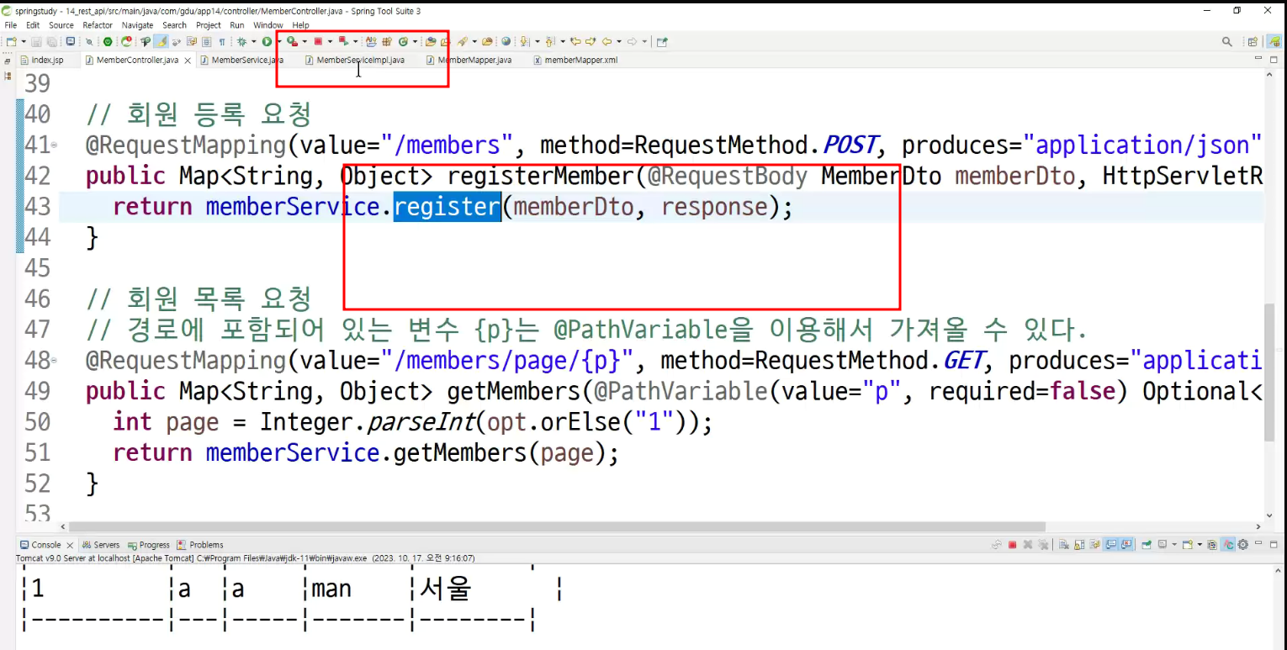Open the Project menu
The width and height of the screenshot is (1287, 650).
point(209,25)
